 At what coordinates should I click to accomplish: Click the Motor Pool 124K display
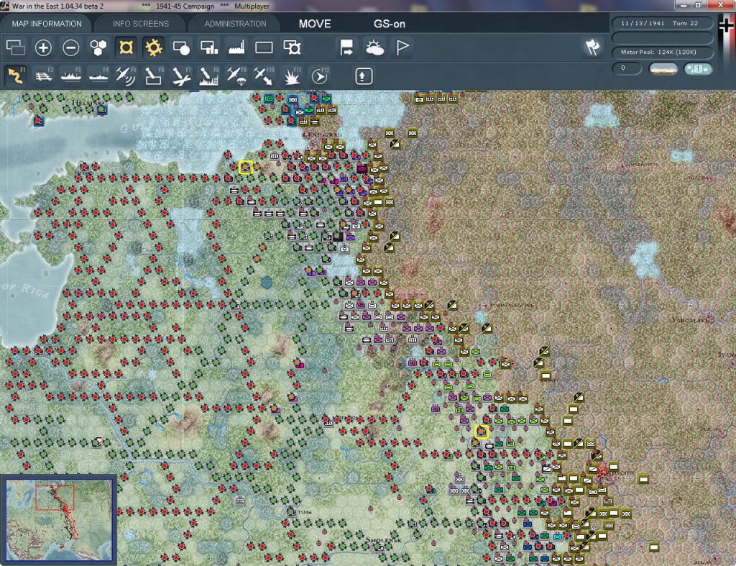pyautogui.click(x=662, y=52)
